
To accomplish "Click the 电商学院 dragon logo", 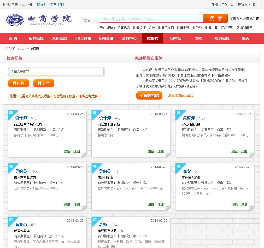I will point(38,20).
